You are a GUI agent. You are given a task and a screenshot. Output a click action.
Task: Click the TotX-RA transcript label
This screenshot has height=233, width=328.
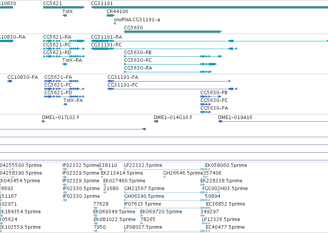(x=72, y=60)
